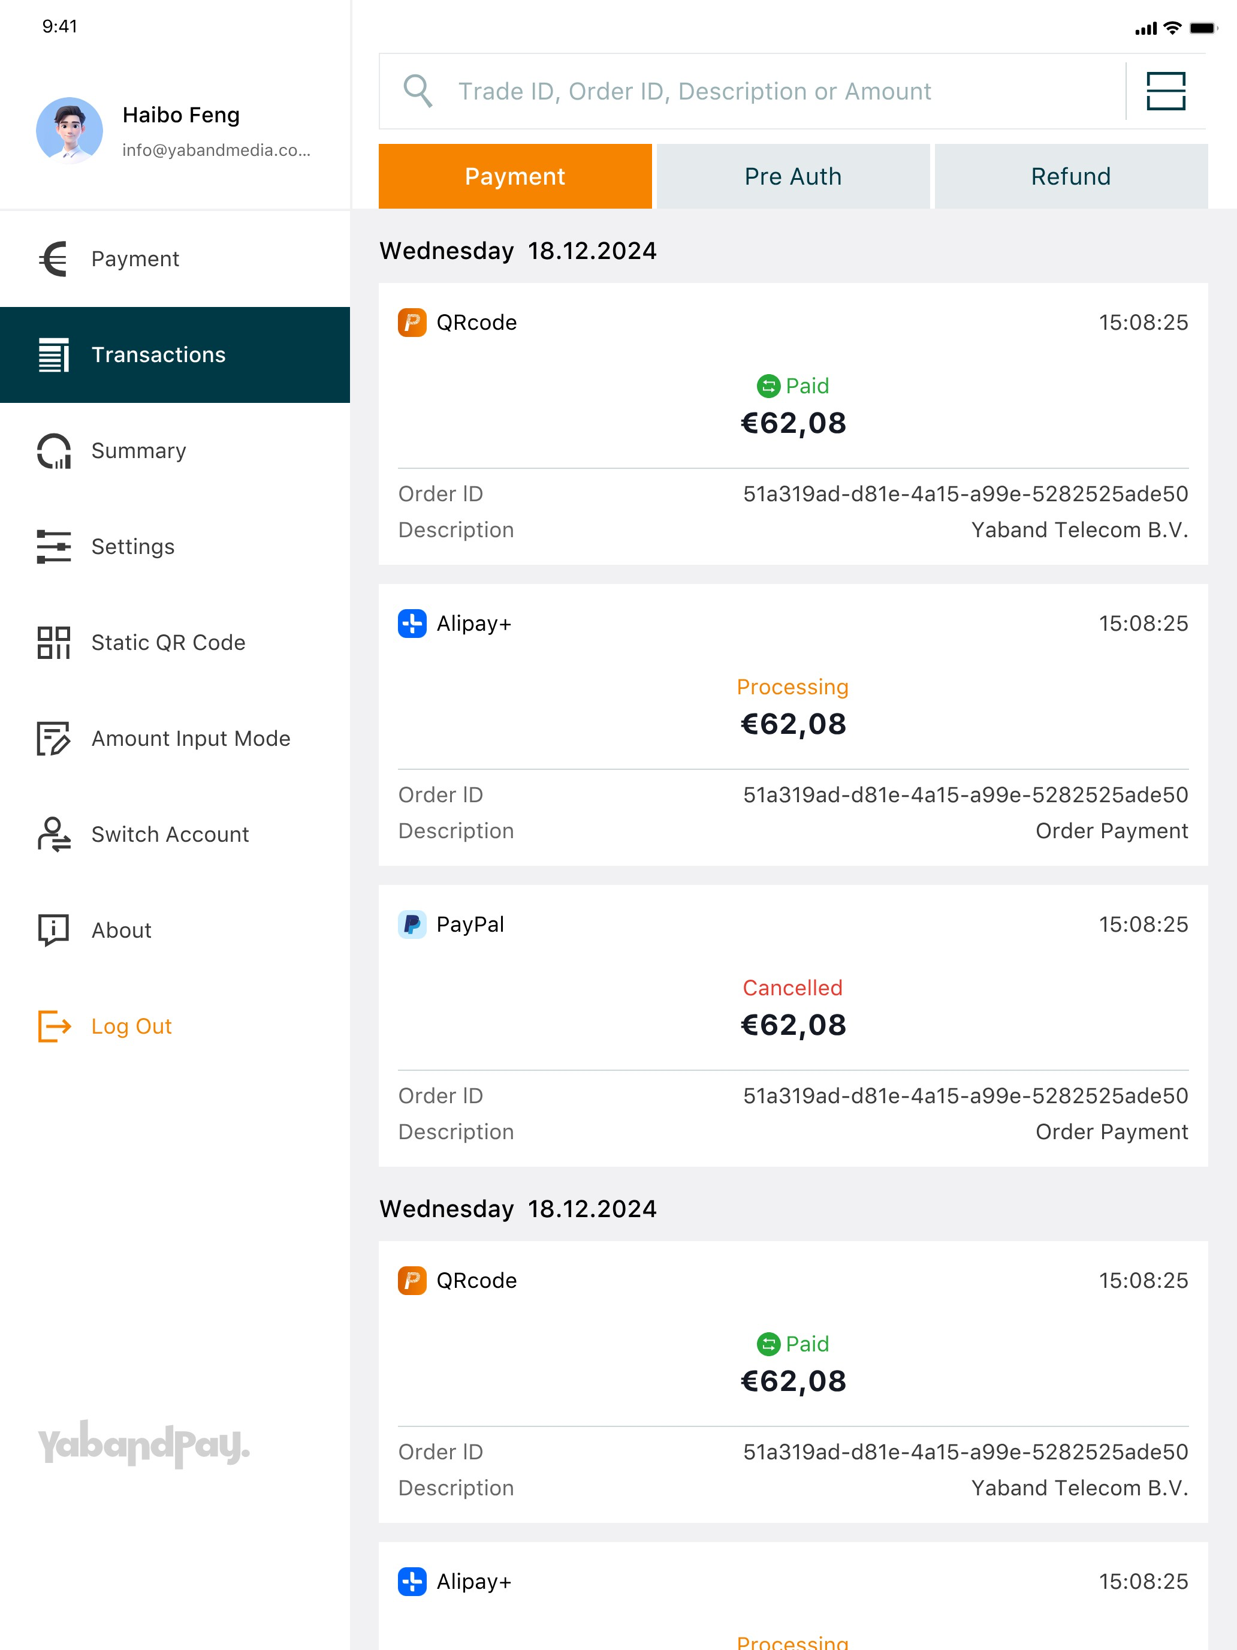This screenshot has height=1650, width=1237.
Task: Open the Alipay+ Processing transaction amount
Action: pyautogui.click(x=794, y=724)
